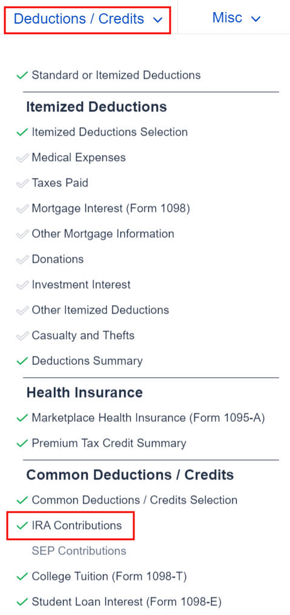Expand the Misc menu chevron
This screenshot has height=615, width=290.
click(x=255, y=18)
